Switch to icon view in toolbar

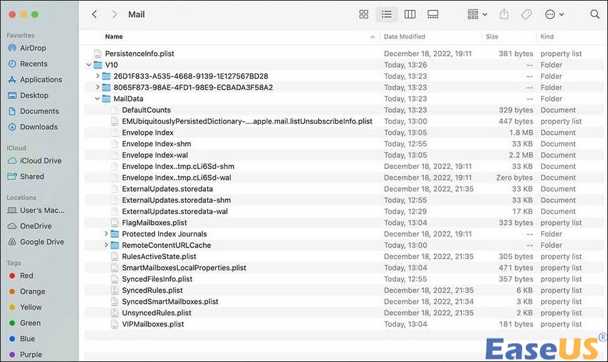(363, 14)
